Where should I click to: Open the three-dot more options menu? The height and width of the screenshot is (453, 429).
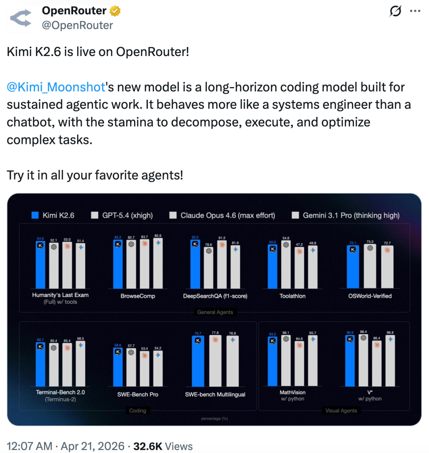point(415,12)
